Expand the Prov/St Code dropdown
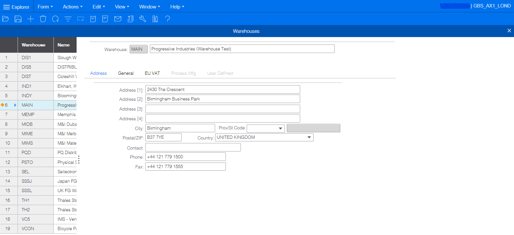The height and width of the screenshot is (235, 514). pos(280,128)
